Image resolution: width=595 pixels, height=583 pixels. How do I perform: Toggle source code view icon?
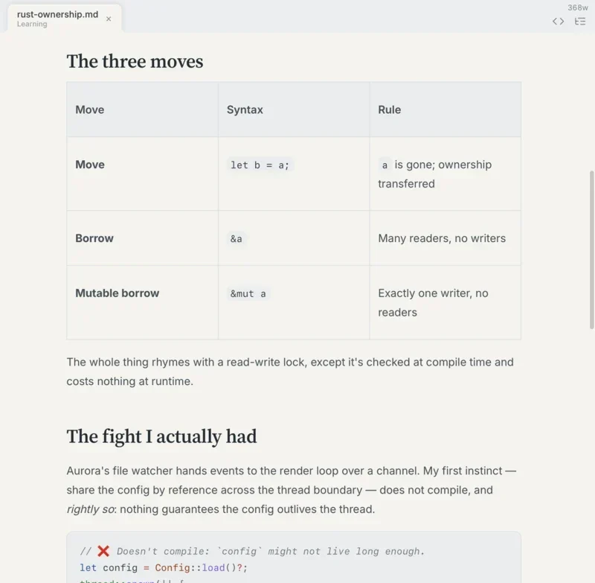(x=558, y=22)
